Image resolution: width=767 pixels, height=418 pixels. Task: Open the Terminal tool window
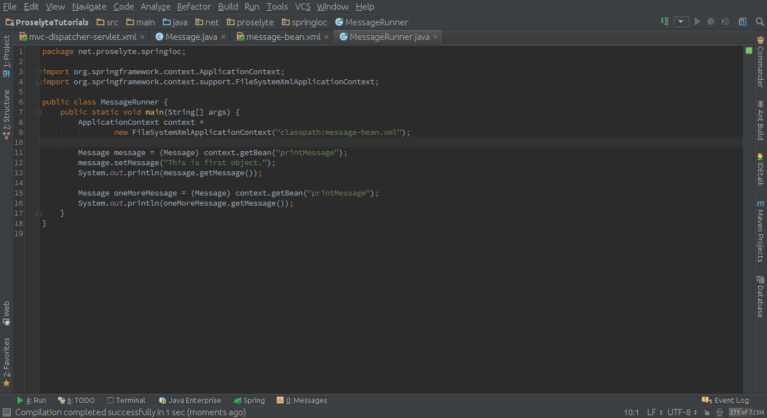coord(126,400)
